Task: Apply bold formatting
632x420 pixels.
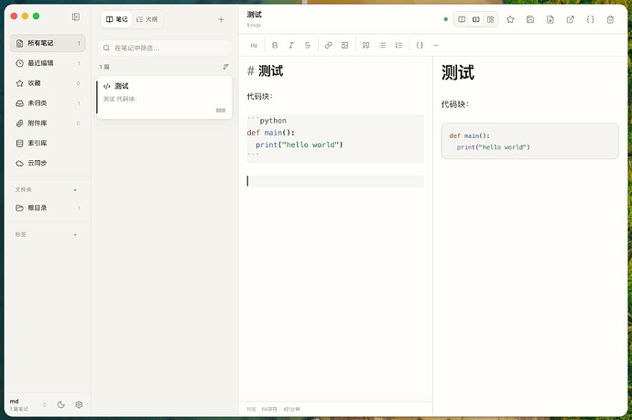Action: [275, 46]
